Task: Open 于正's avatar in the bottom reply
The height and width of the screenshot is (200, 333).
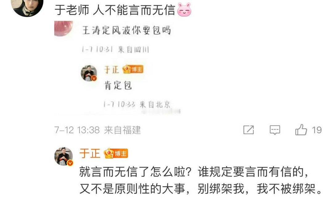Action: coord(64,156)
